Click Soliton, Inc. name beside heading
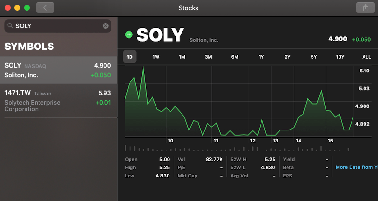378x201 pixels. [x=204, y=40]
